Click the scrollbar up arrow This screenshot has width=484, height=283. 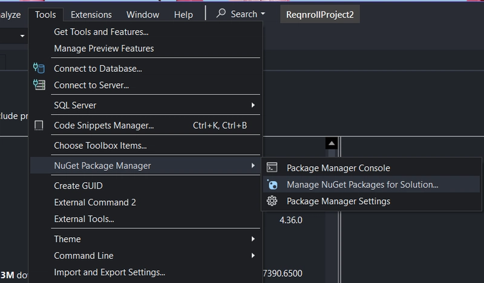coord(330,143)
